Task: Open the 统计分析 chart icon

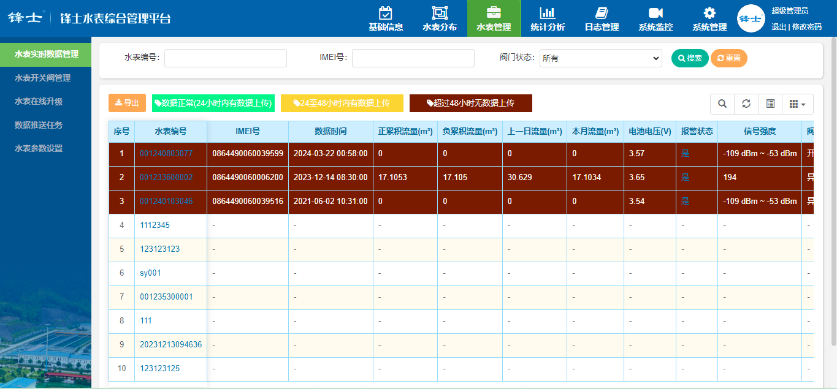Action: pyautogui.click(x=547, y=13)
